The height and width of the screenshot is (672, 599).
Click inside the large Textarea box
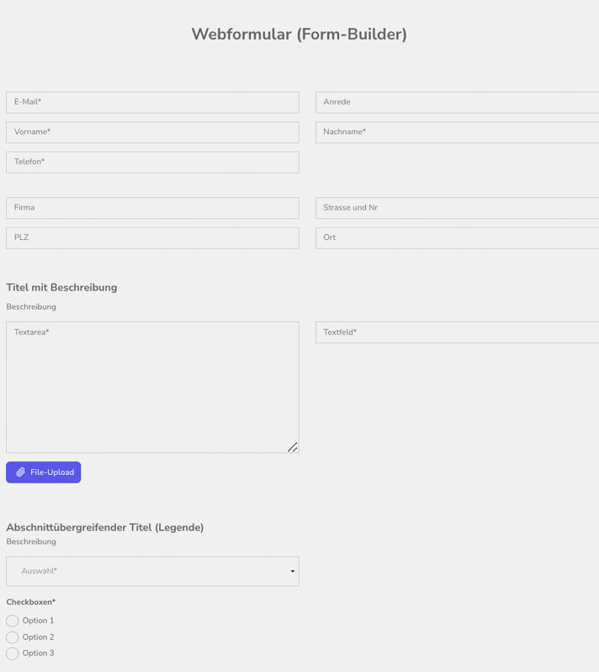[x=152, y=387]
